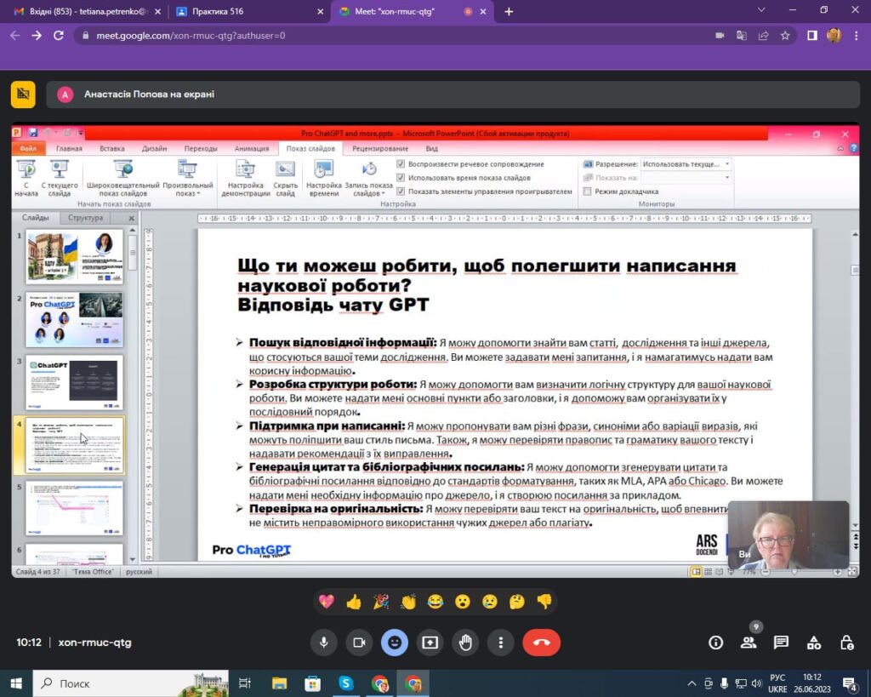Viewport: 871px width, 697px height.
Task: Turn off camera in Meet toolbar
Action: (x=359, y=643)
